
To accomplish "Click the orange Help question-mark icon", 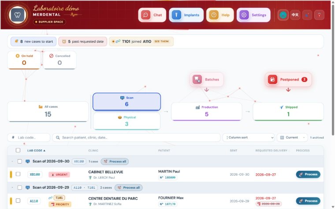I will click(214, 15).
